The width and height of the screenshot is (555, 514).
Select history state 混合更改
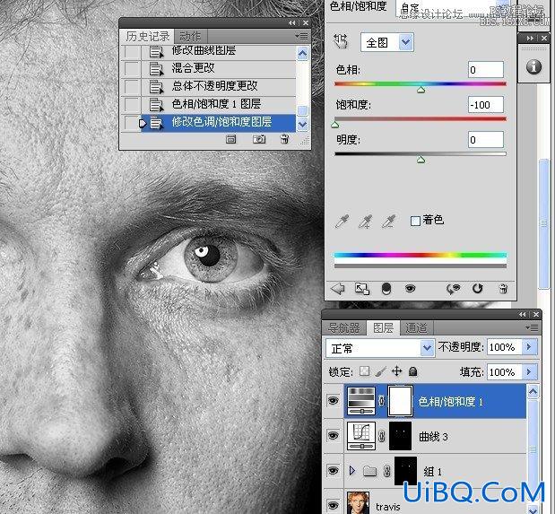tap(219, 68)
